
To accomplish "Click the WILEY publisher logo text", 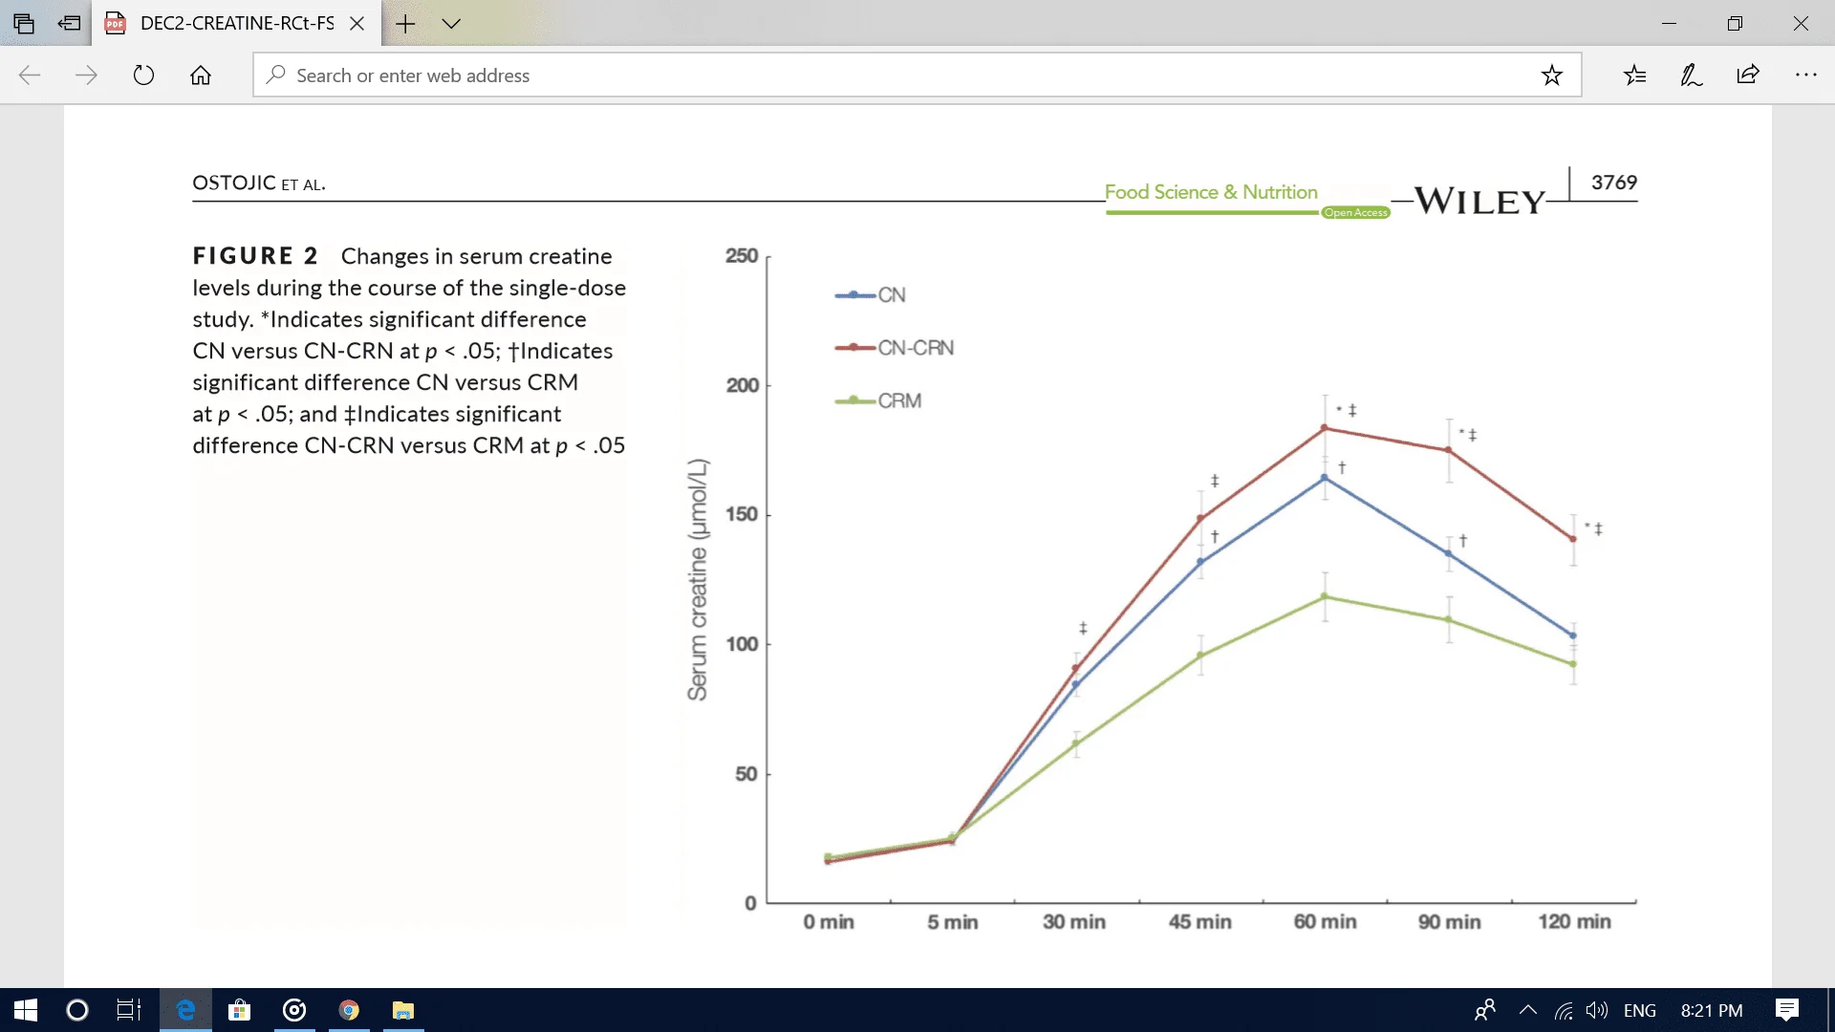I will pos(1479,202).
